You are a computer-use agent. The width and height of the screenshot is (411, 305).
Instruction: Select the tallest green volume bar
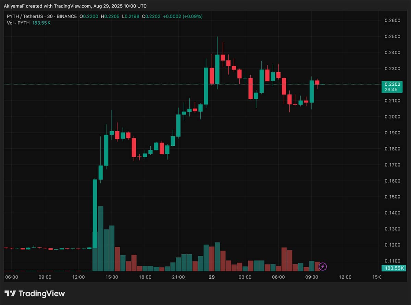coord(100,236)
